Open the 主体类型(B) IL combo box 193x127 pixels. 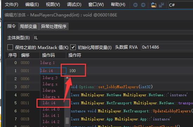click(x=113, y=38)
